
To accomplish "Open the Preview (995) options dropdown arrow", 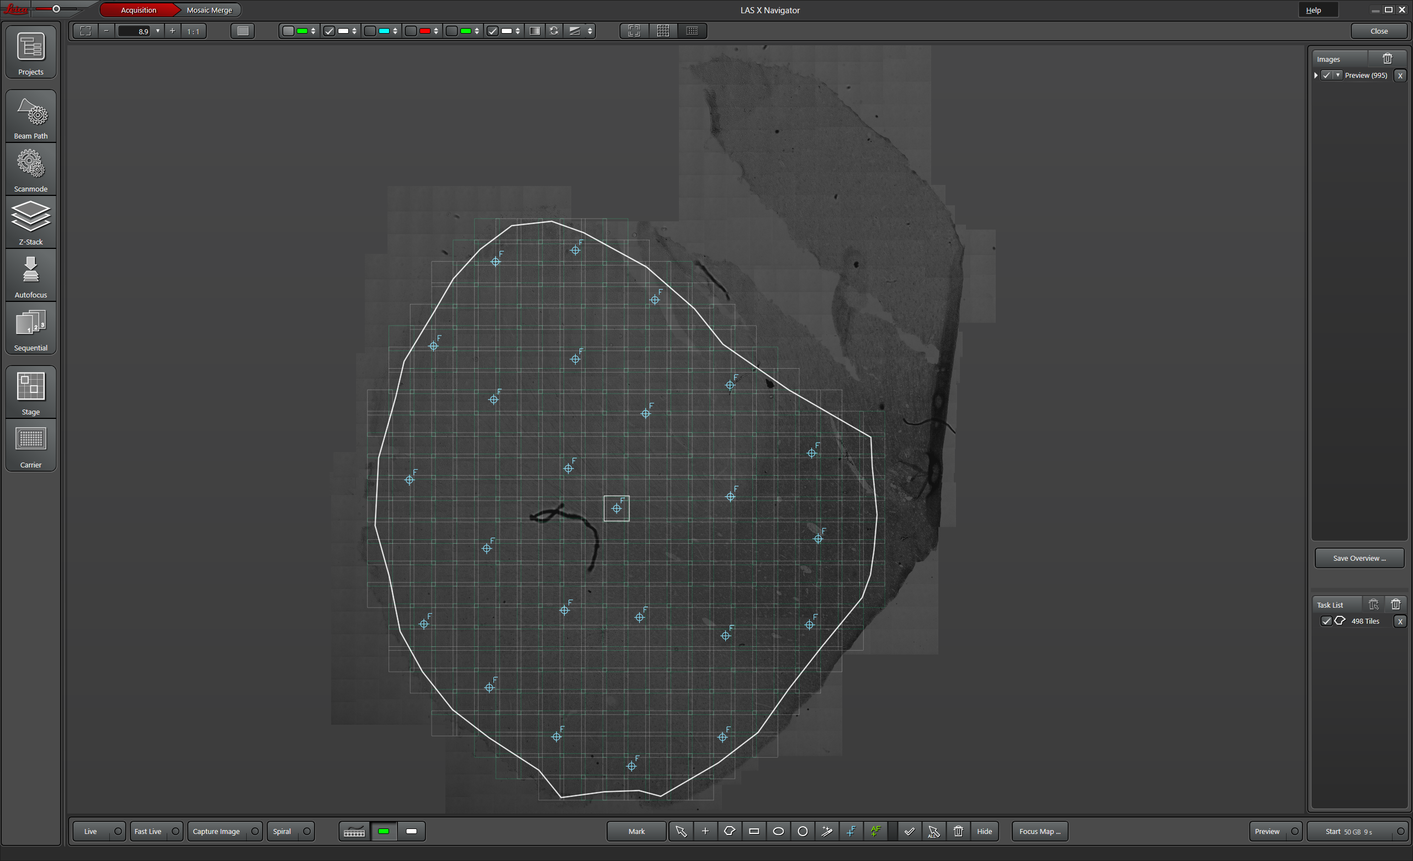I will point(1338,75).
